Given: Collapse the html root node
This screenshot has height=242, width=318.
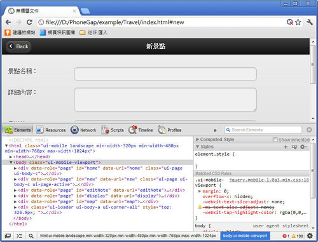Looking at the screenshot, I should (6, 145).
